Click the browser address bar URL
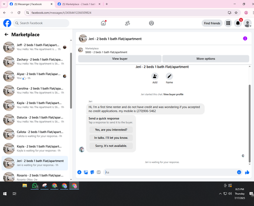This screenshot has width=254, height=206. point(61,13)
